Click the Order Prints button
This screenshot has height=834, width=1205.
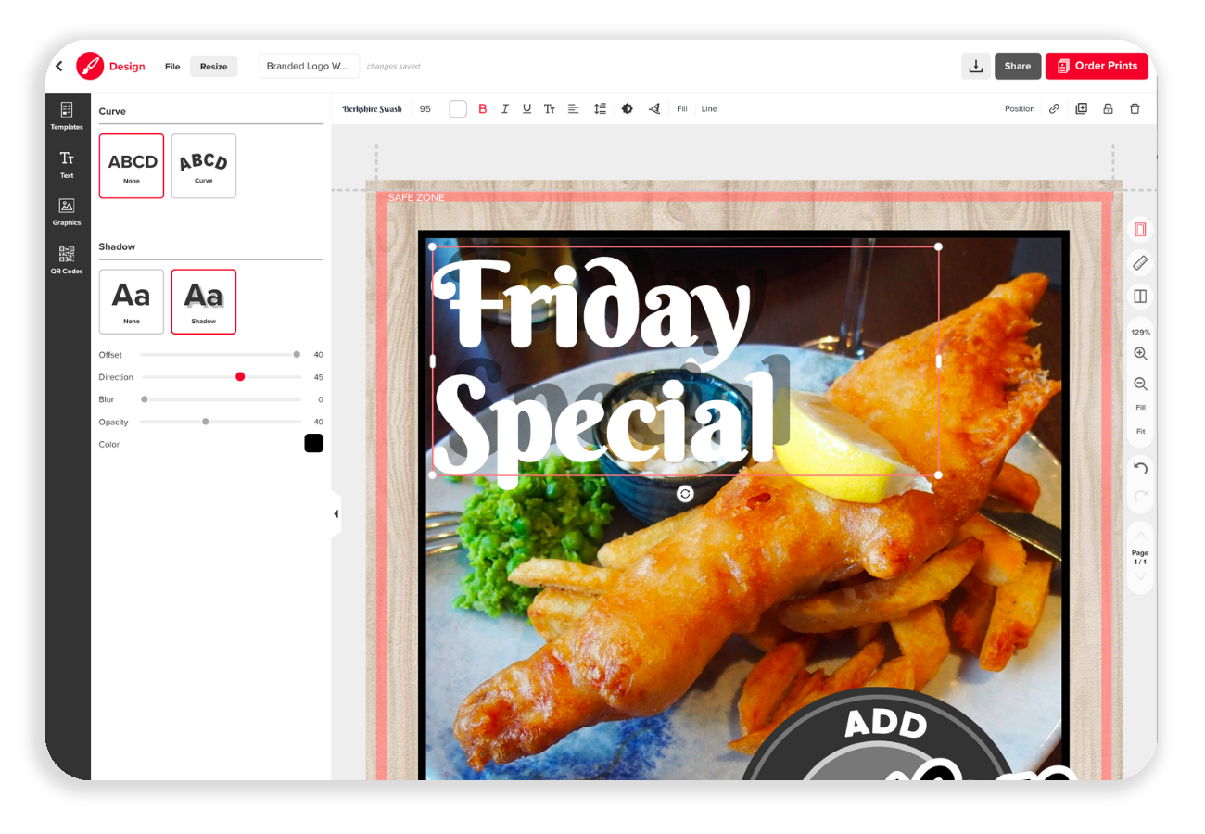1097,66
